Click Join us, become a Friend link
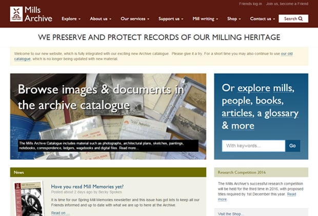The height and width of the screenshot is (216, 318). (287, 4)
